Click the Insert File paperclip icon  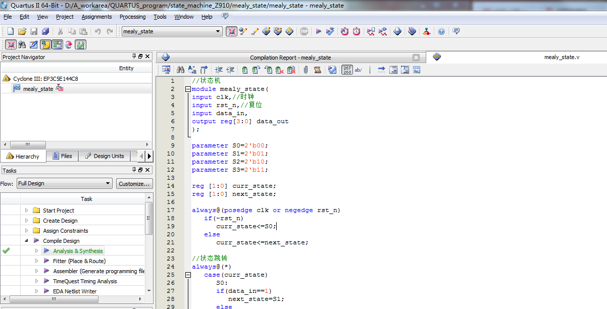tap(306, 70)
